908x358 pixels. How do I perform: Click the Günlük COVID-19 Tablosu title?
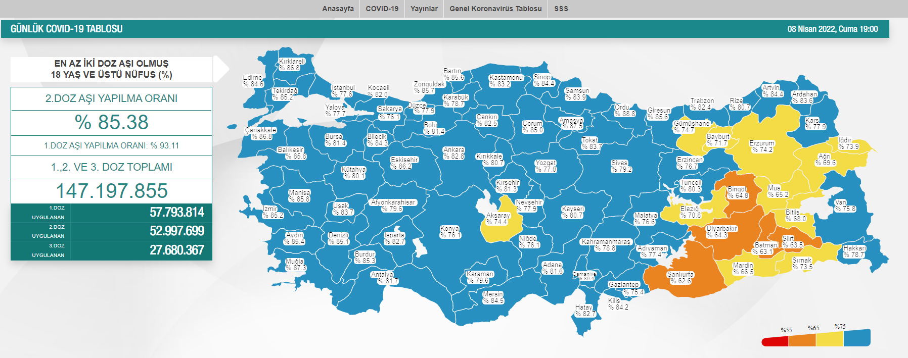coord(67,29)
